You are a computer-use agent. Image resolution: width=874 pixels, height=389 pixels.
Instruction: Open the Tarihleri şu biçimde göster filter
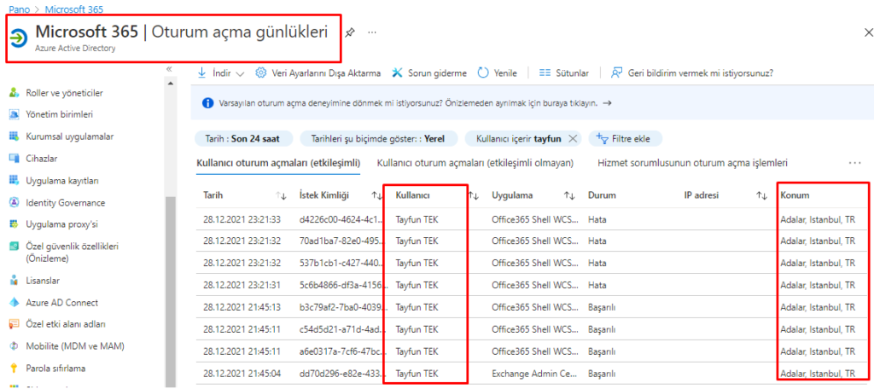(378, 139)
